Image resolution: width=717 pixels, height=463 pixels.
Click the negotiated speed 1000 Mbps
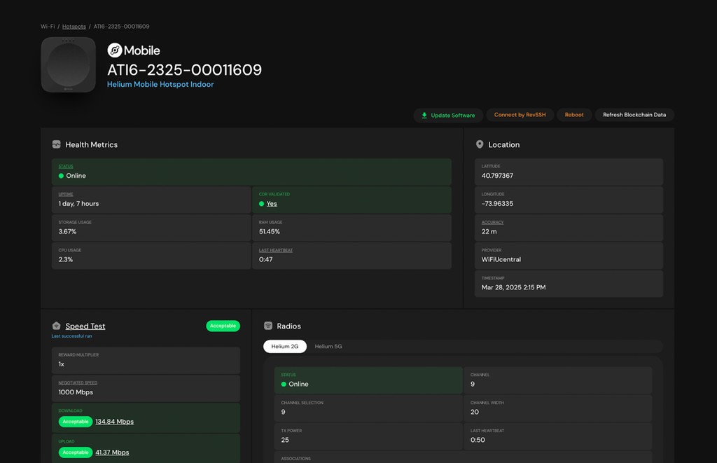pos(76,392)
